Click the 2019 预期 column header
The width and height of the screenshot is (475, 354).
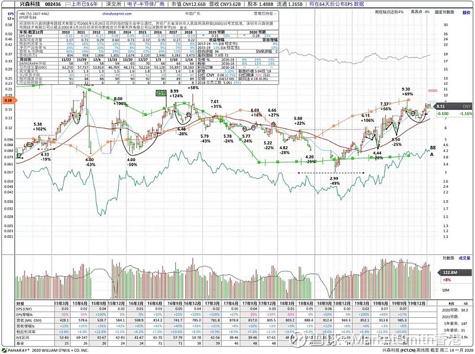217,32
